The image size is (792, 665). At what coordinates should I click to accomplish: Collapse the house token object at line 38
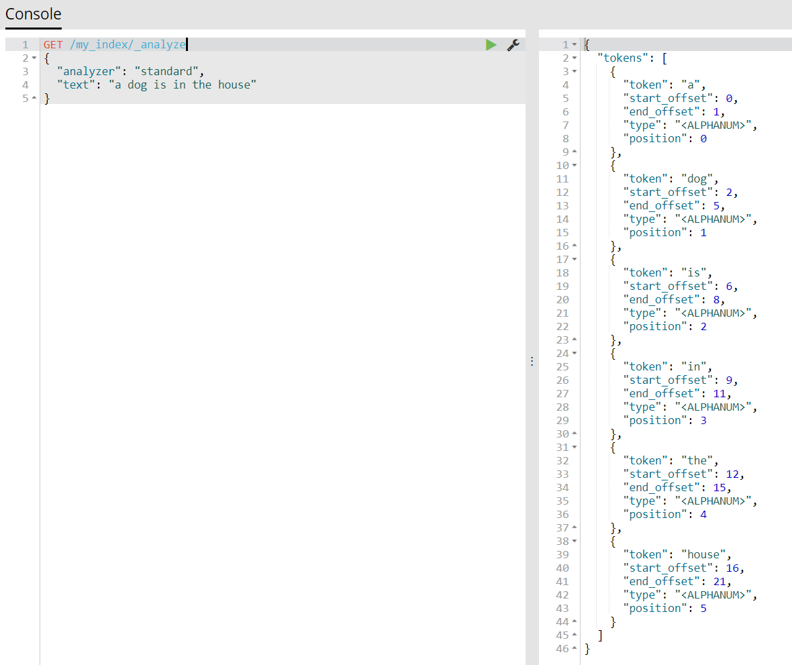click(x=575, y=542)
